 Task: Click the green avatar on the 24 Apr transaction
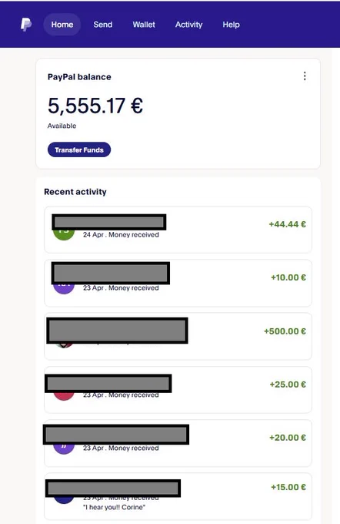click(64, 234)
